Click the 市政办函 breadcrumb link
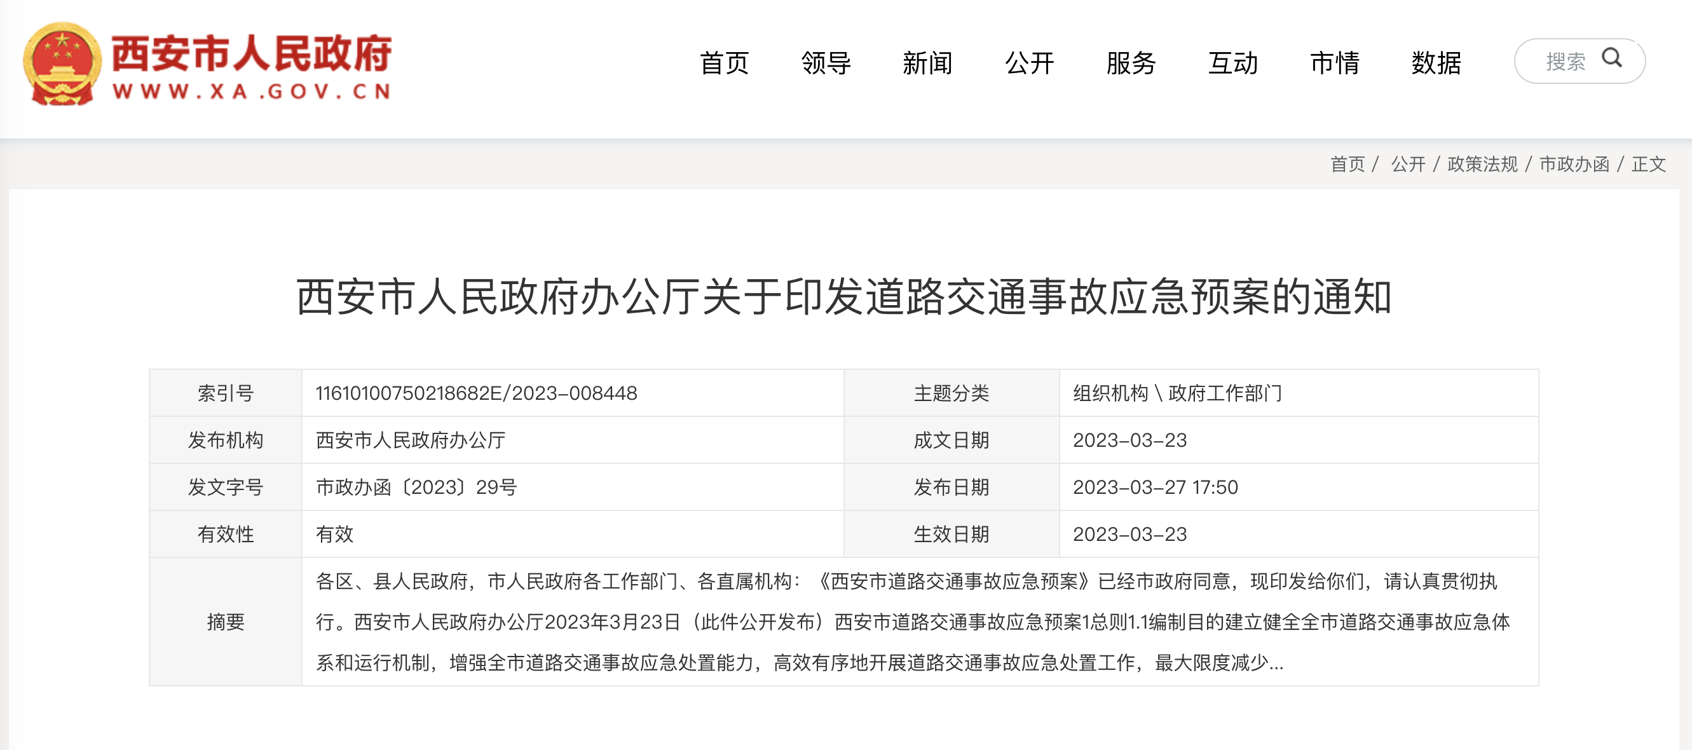 click(x=1574, y=164)
